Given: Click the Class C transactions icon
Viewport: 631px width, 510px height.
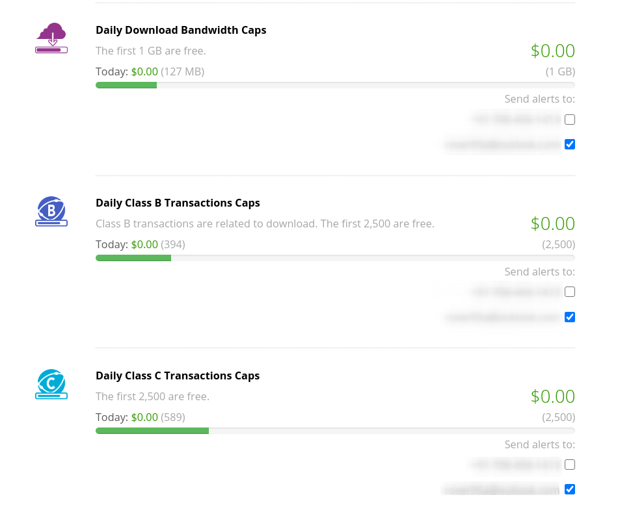Looking at the screenshot, I should (x=51, y=384).
